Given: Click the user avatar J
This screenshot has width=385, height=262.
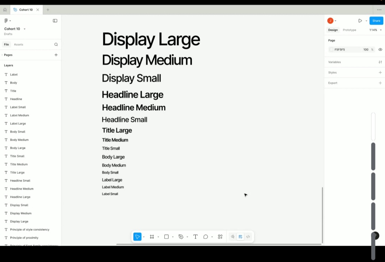Looking at the screenshot, I should 330,21.
